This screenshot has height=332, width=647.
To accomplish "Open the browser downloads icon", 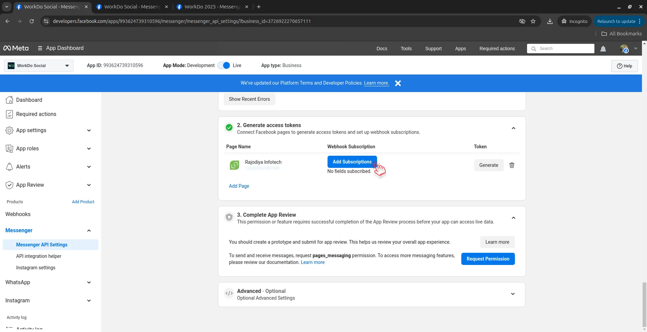I will tap(550, 21).
